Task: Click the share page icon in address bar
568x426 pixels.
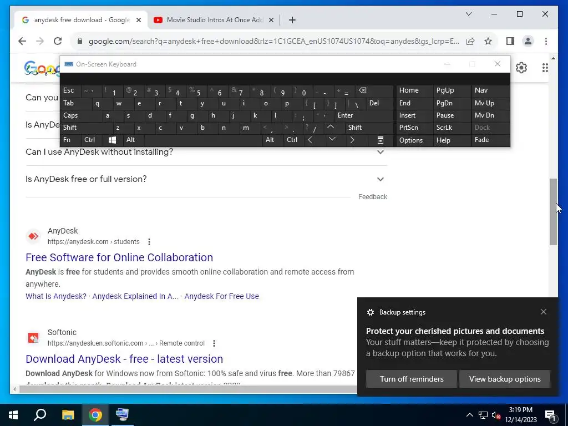Action: point(470,41)
